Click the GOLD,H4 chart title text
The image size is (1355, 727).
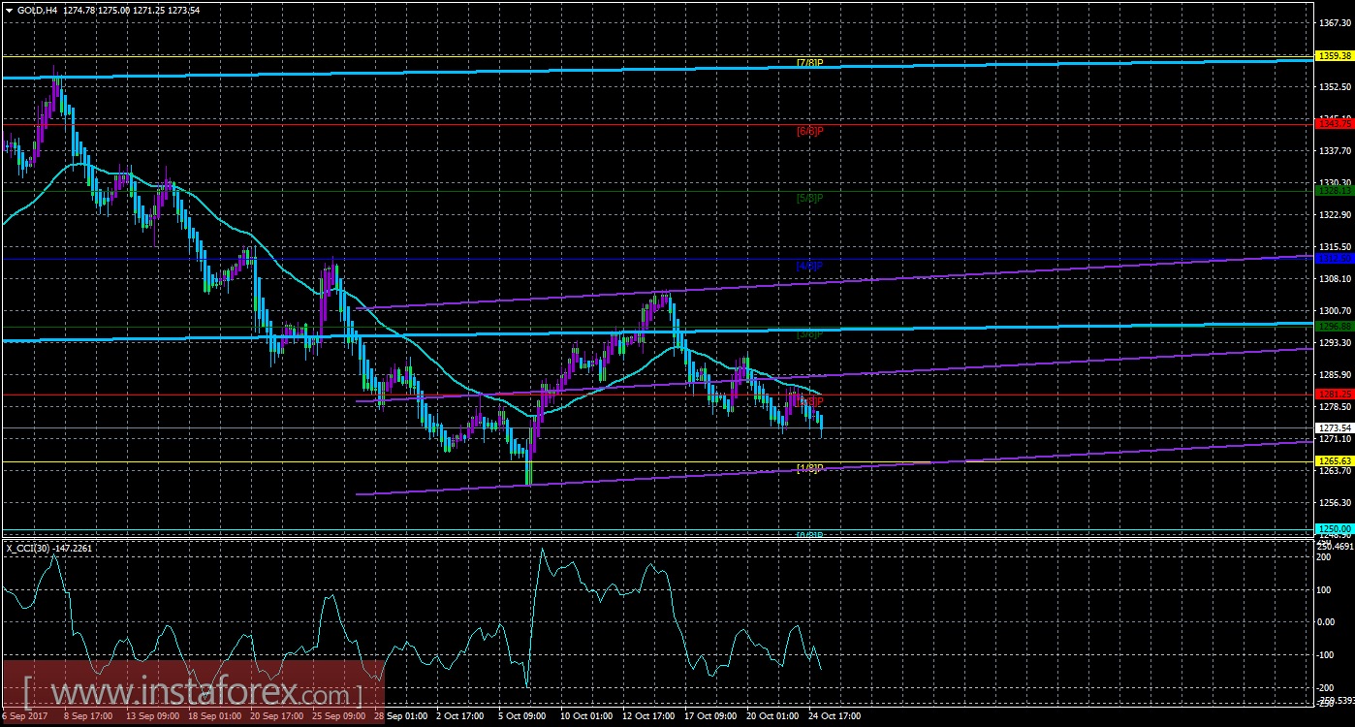point(37,10)
